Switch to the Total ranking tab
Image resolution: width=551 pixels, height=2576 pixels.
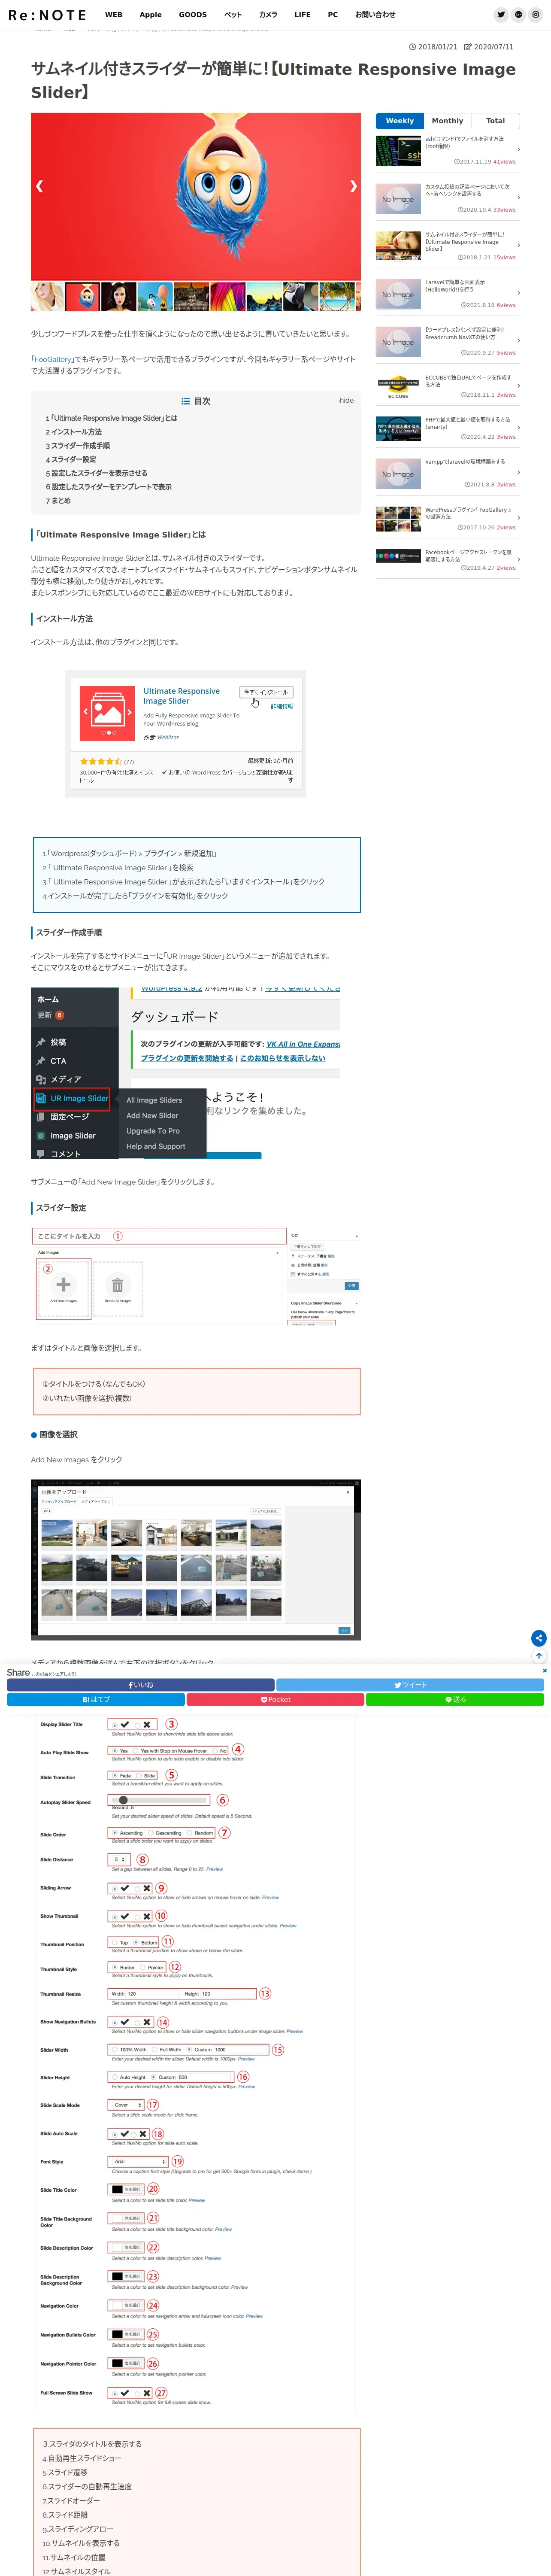[495, 121]
